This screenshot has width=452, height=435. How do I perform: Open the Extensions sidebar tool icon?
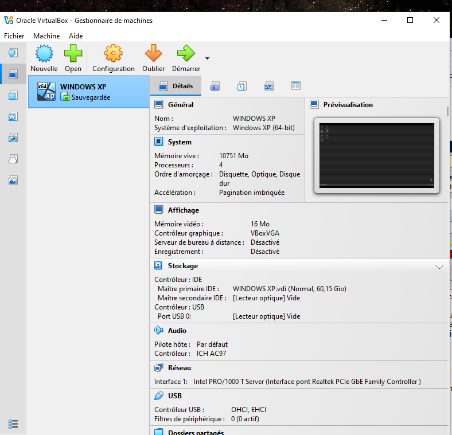click(x=13, y=95)
